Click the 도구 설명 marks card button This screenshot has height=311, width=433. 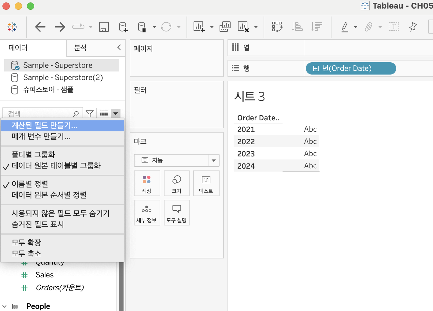(177, 213)
